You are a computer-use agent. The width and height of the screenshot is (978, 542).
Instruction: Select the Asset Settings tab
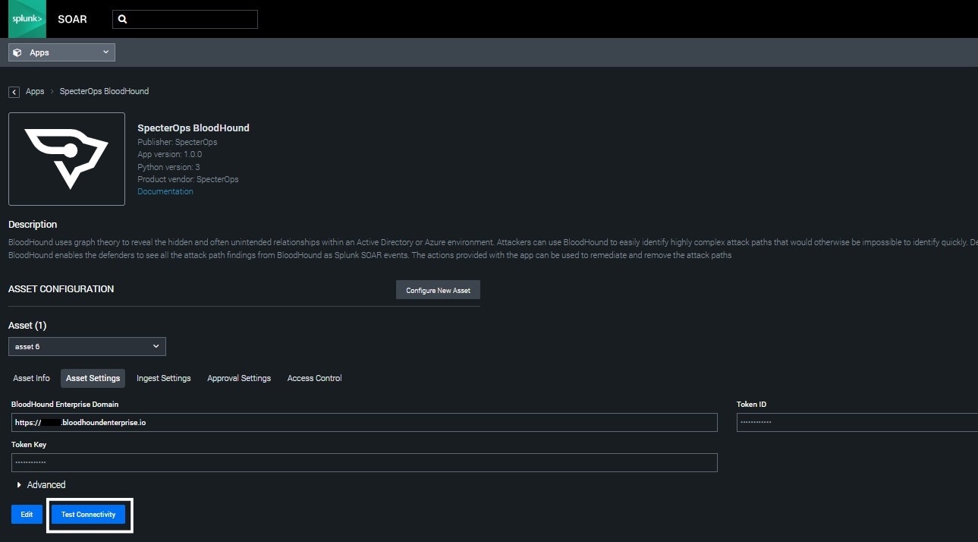[93, 377]
